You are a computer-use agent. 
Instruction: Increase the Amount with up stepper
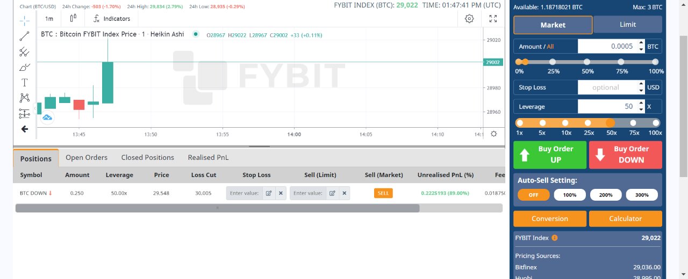pos(641,43)
